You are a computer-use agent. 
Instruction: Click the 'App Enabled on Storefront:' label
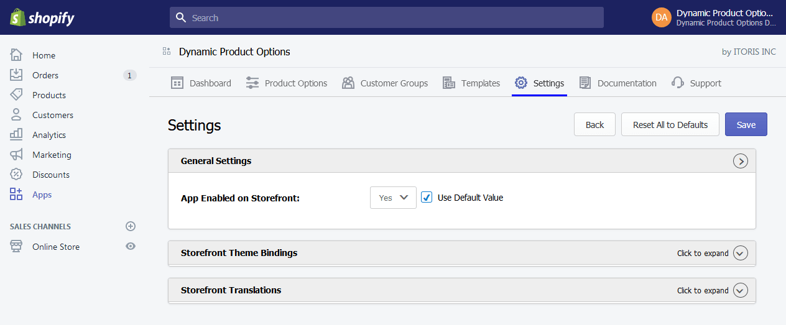(x=240, y=198)
